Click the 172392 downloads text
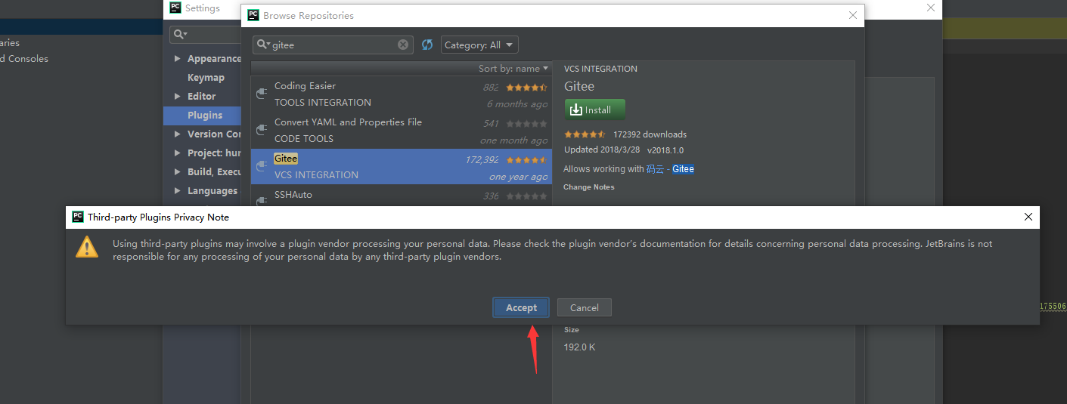Viewport: 1067px width, 404px height. pyautogui.click(x=650, y=134)
